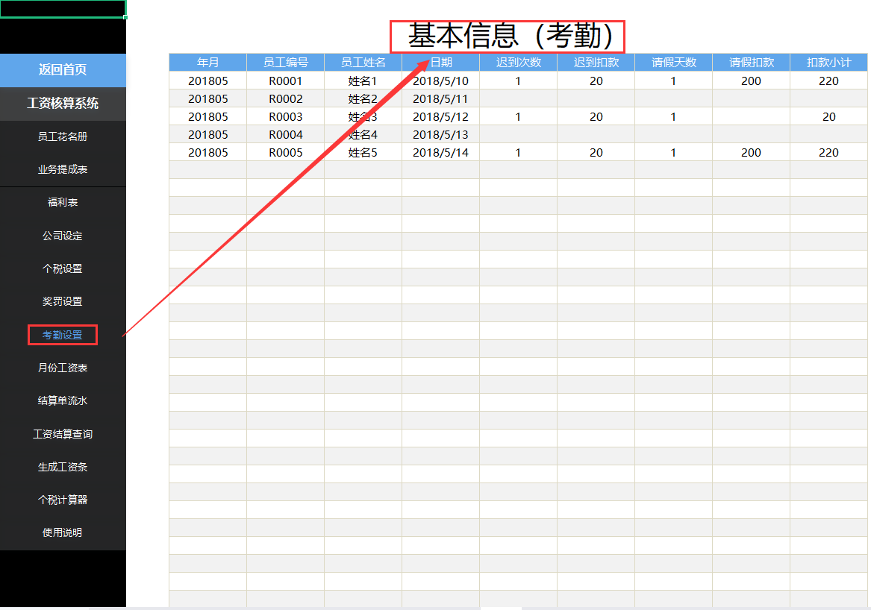Select the 日期 column header

pos(440,62)
